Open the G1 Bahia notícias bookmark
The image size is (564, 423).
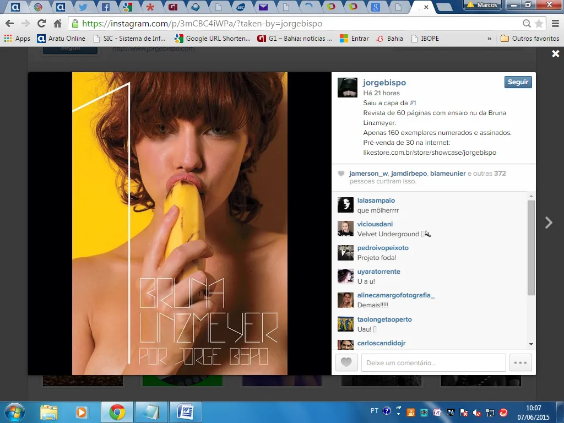point(295,38)
